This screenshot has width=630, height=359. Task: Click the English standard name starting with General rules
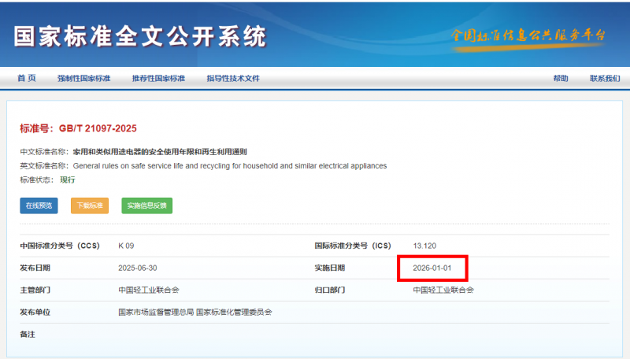[229, 166]
